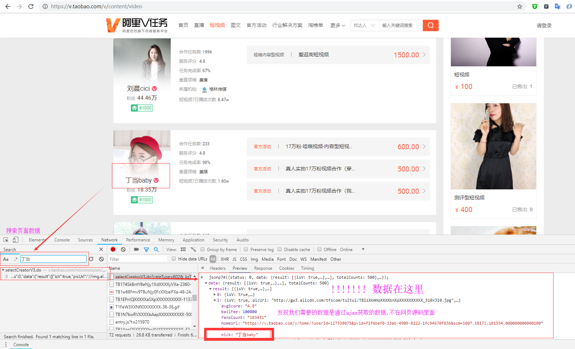Toggle match case Aa in search
The image size is (575, 349).
coord(6,259)
